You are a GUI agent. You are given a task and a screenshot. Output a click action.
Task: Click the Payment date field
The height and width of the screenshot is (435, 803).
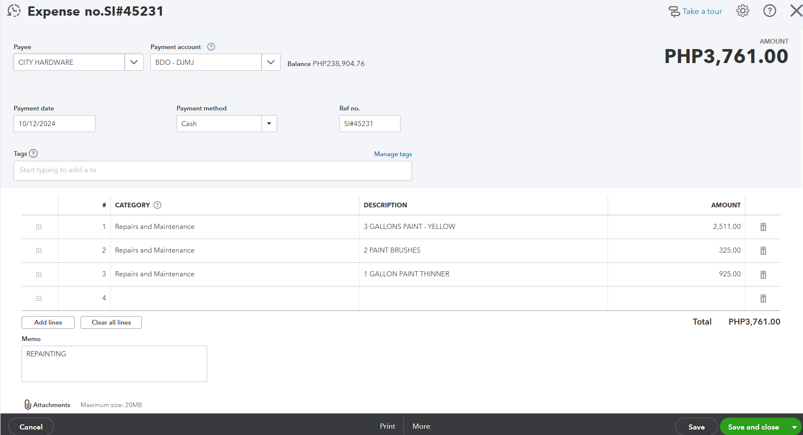54,124
